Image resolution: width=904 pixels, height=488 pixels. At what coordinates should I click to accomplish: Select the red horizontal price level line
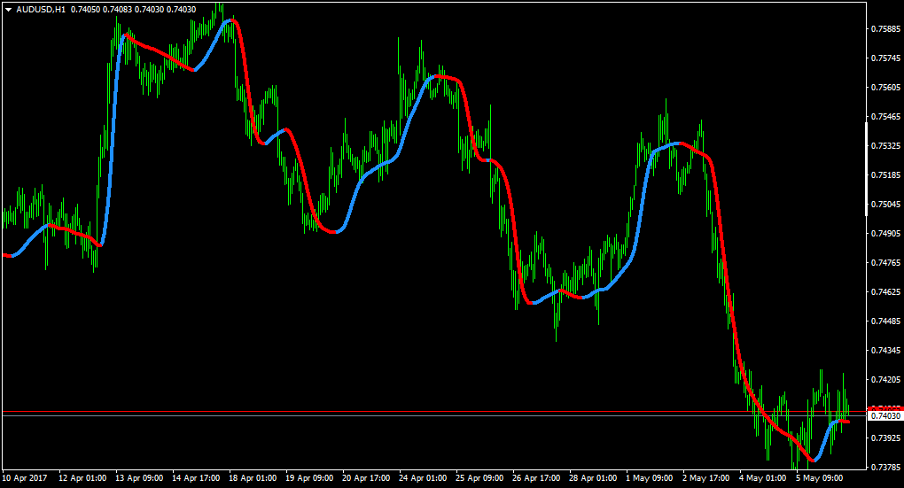click(x=434, y=412)
